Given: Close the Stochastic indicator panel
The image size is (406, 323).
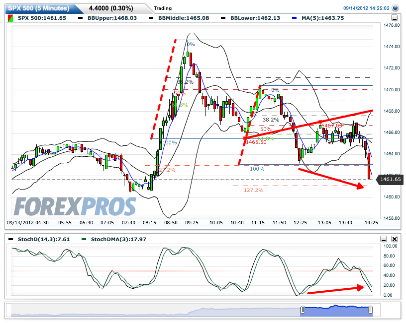Looking at the screenshot, I should (395, 239).
